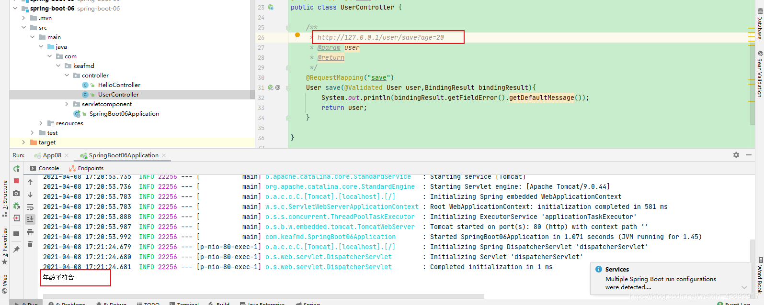
Task: Open HelloController in the project tree
Action: 119,85
